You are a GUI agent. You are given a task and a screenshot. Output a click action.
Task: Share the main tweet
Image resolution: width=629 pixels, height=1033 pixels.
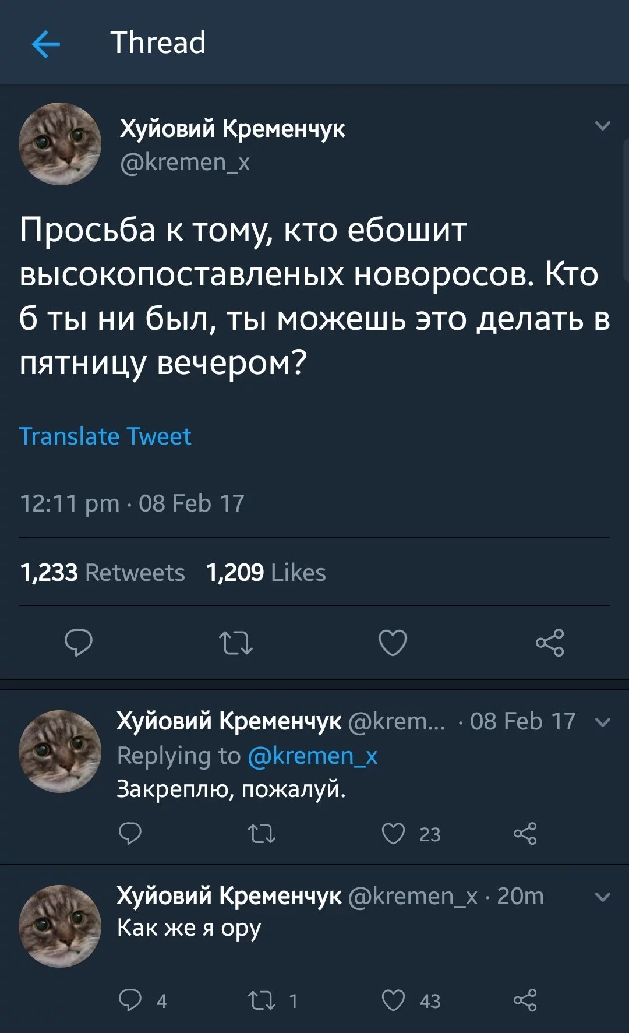point(550,643)
